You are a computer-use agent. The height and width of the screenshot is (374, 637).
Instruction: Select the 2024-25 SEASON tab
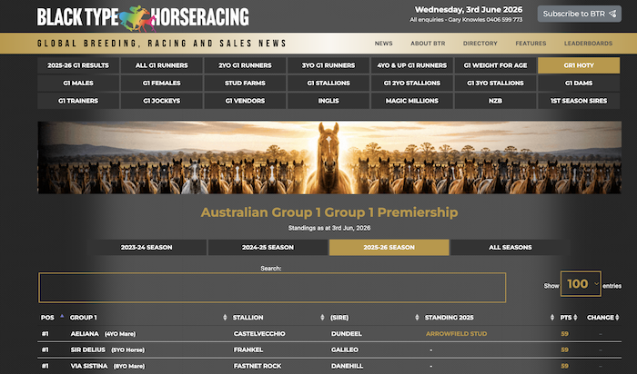coord(268,247)
